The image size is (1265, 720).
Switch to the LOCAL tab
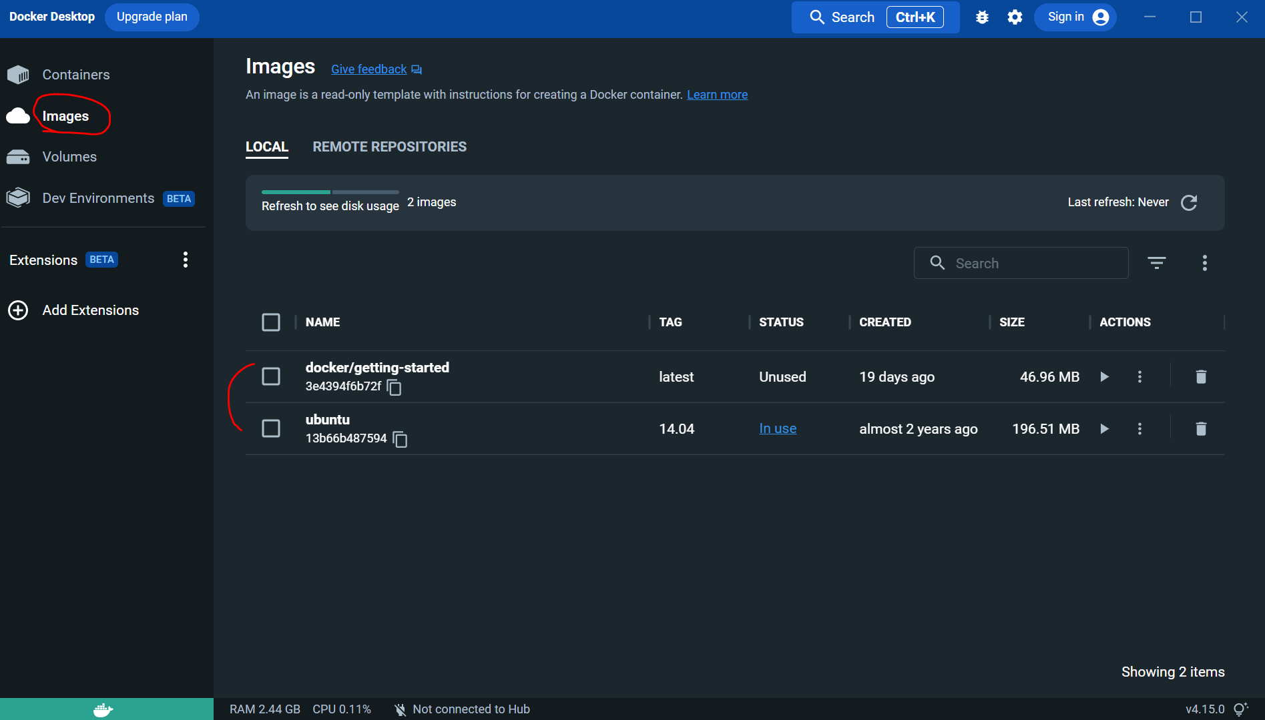tap(267, 147)
